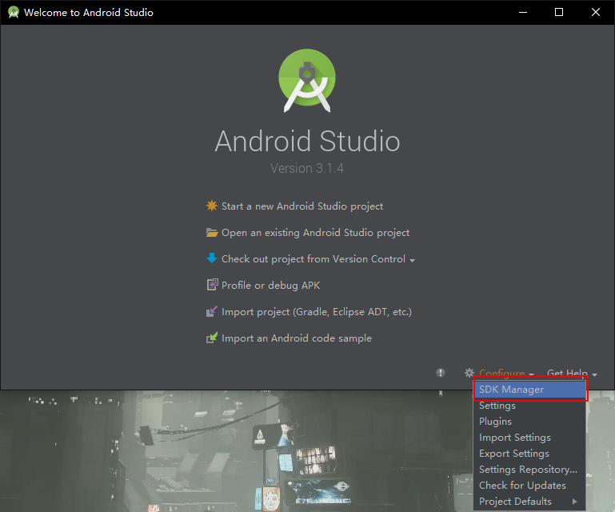Screen dimensions: 615x512
Task: Click the Welcome to Android Studio title
Action: click(89, 13)
